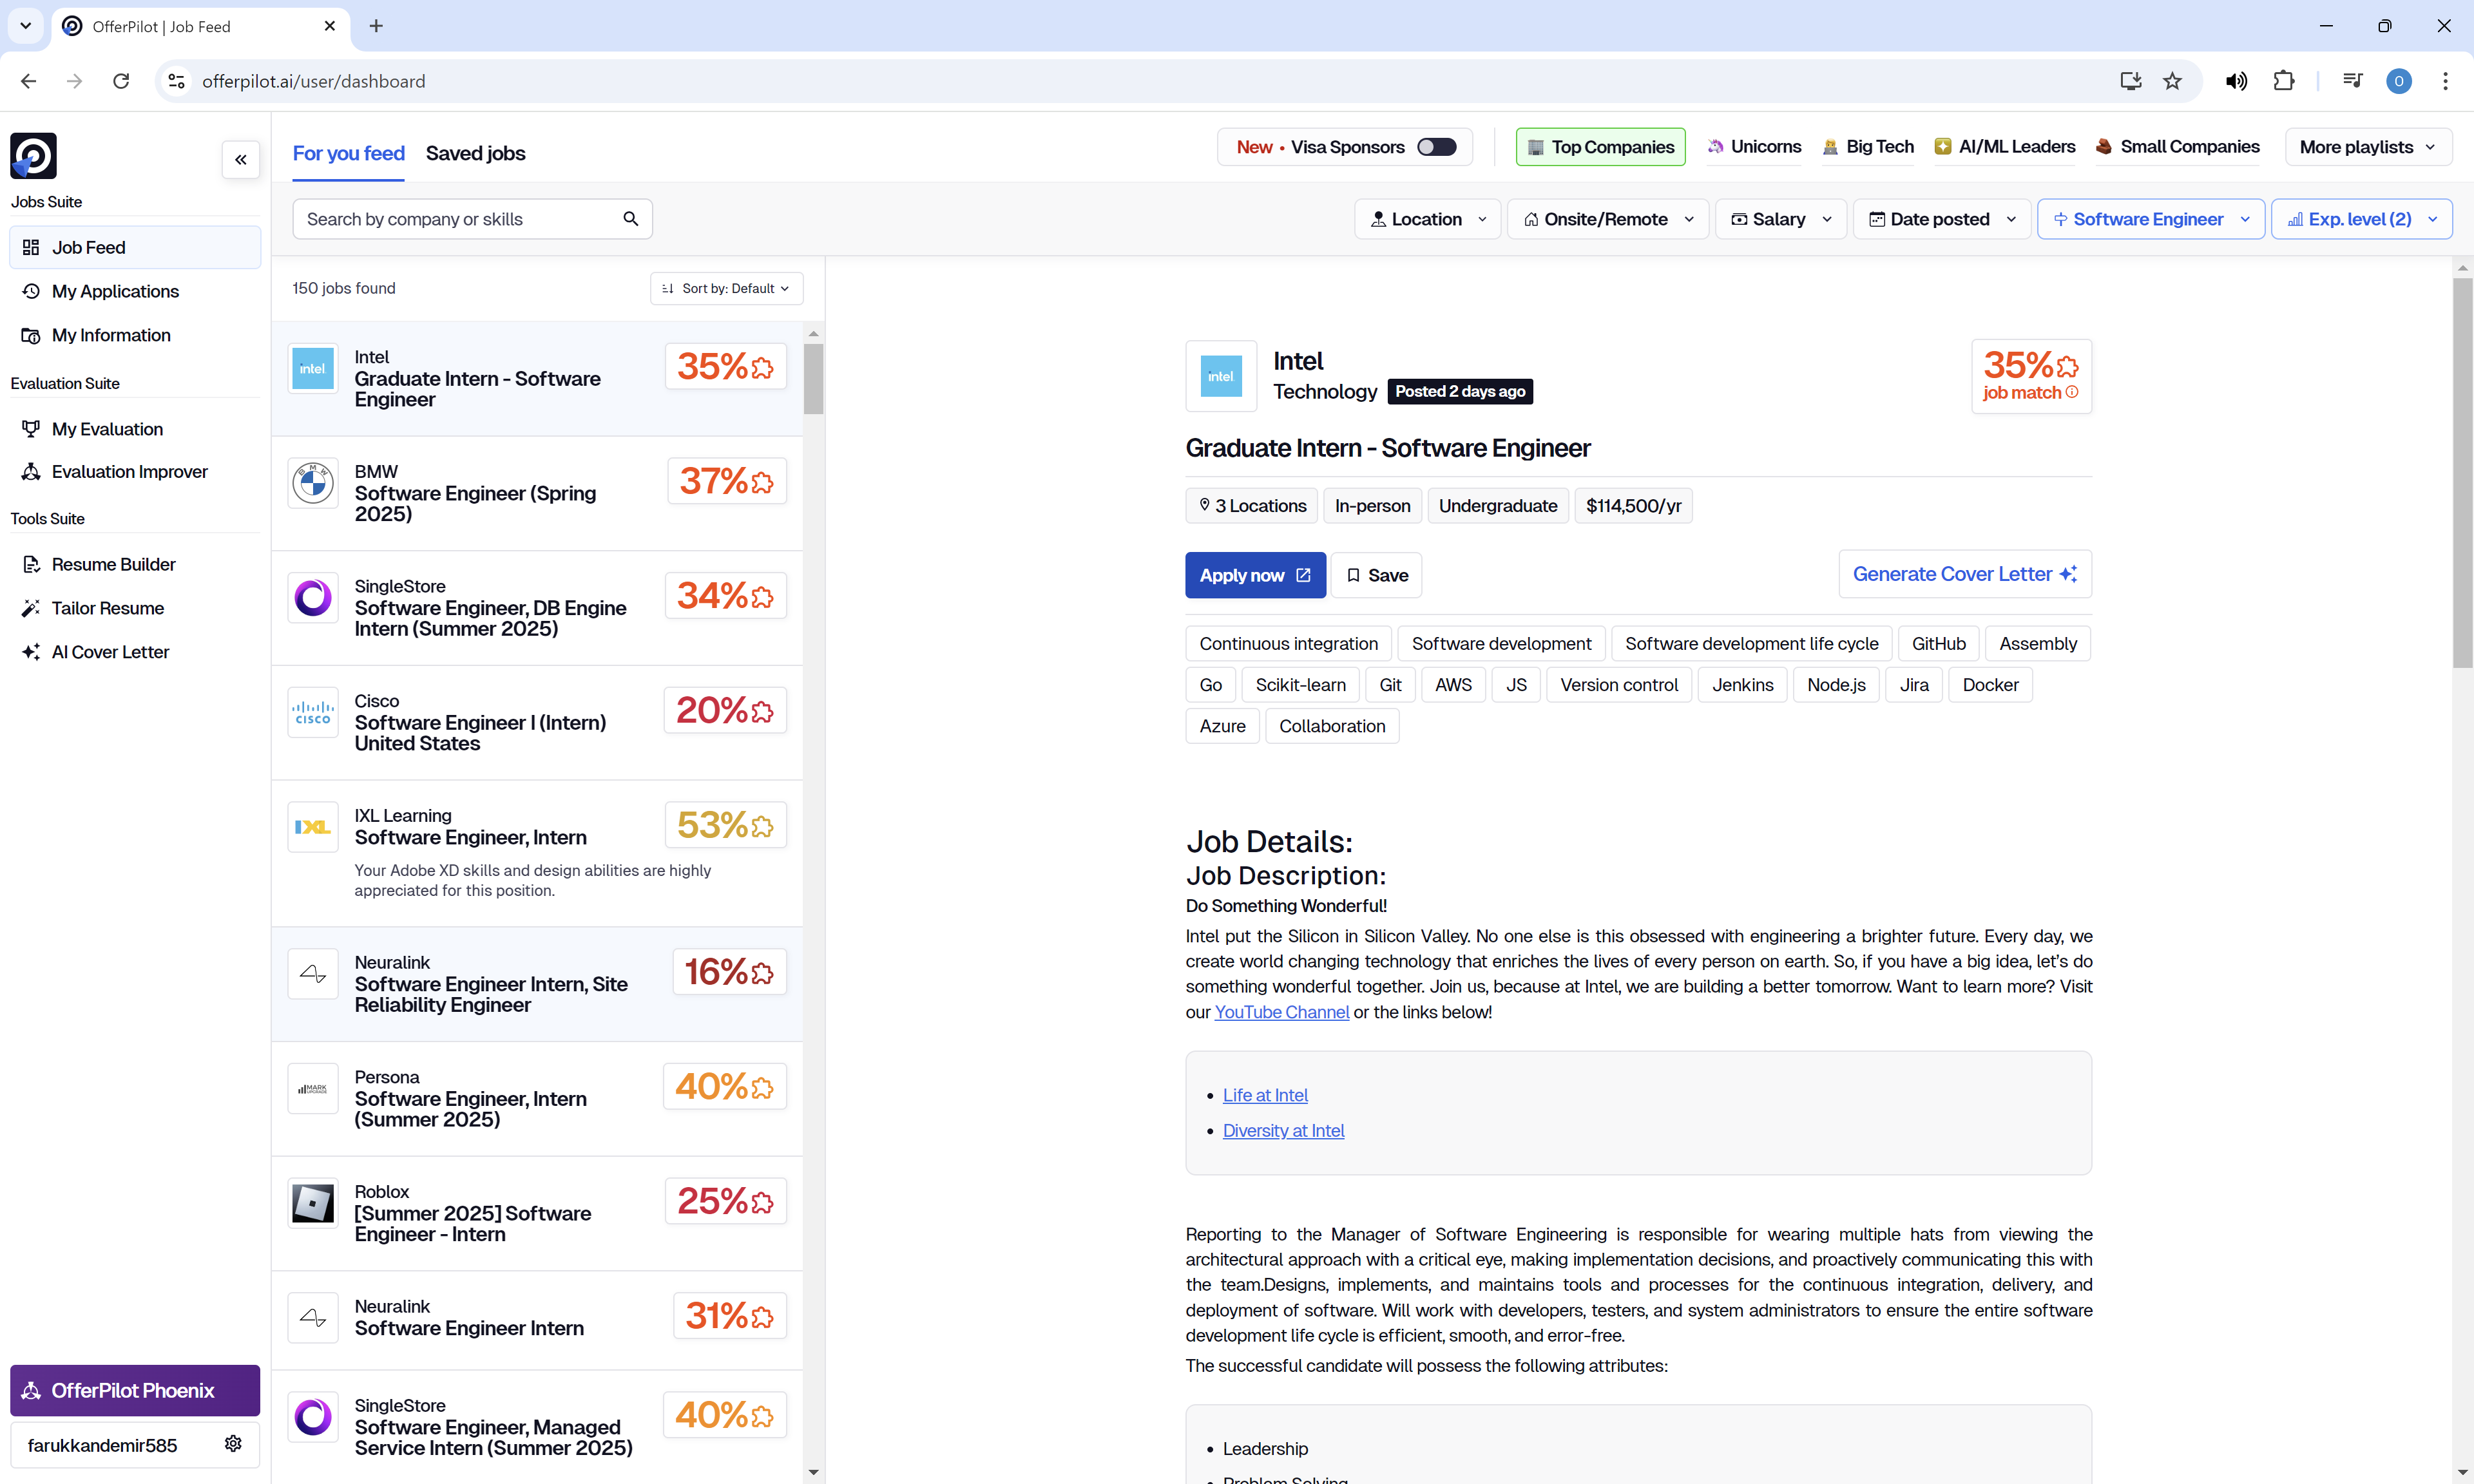The image size is (2474, 1484).
Task: Open the IXL Learning Software Engineer job
Action: click(x=537, y=853)
